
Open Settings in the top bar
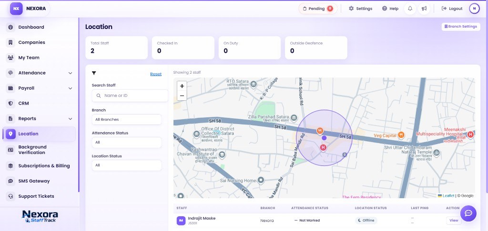point(360,9)
